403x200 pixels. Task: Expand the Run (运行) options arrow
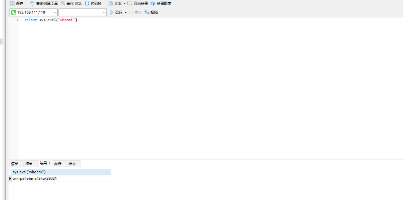tap(125, 12)
